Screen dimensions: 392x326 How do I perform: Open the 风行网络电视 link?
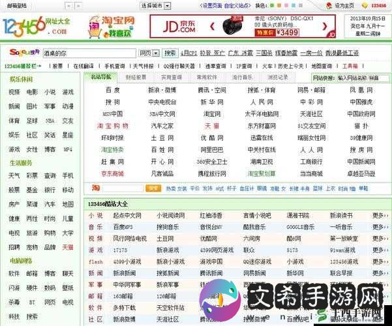(x=130, y=238)
